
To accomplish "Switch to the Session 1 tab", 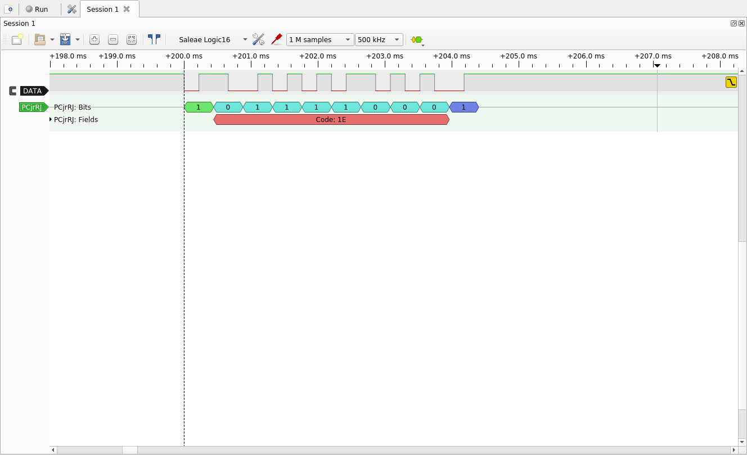I will 102,9.
